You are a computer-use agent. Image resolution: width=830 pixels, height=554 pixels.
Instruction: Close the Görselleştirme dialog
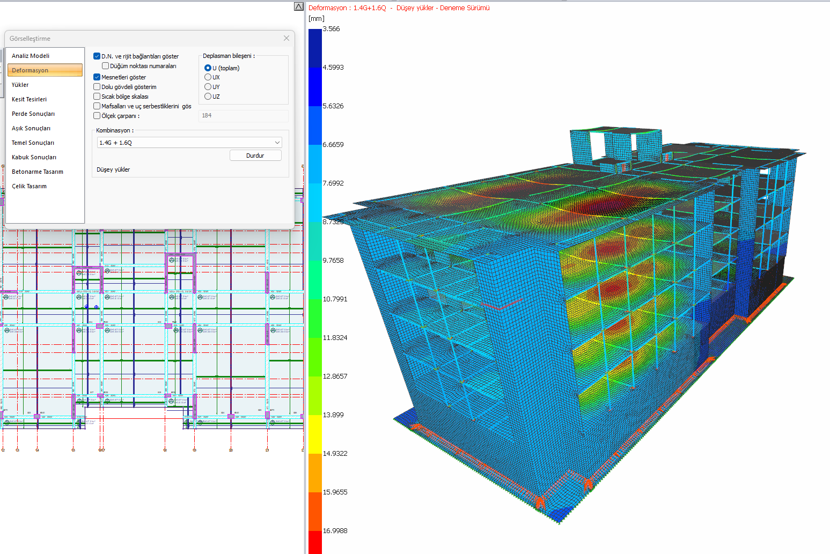pos(287,38)
